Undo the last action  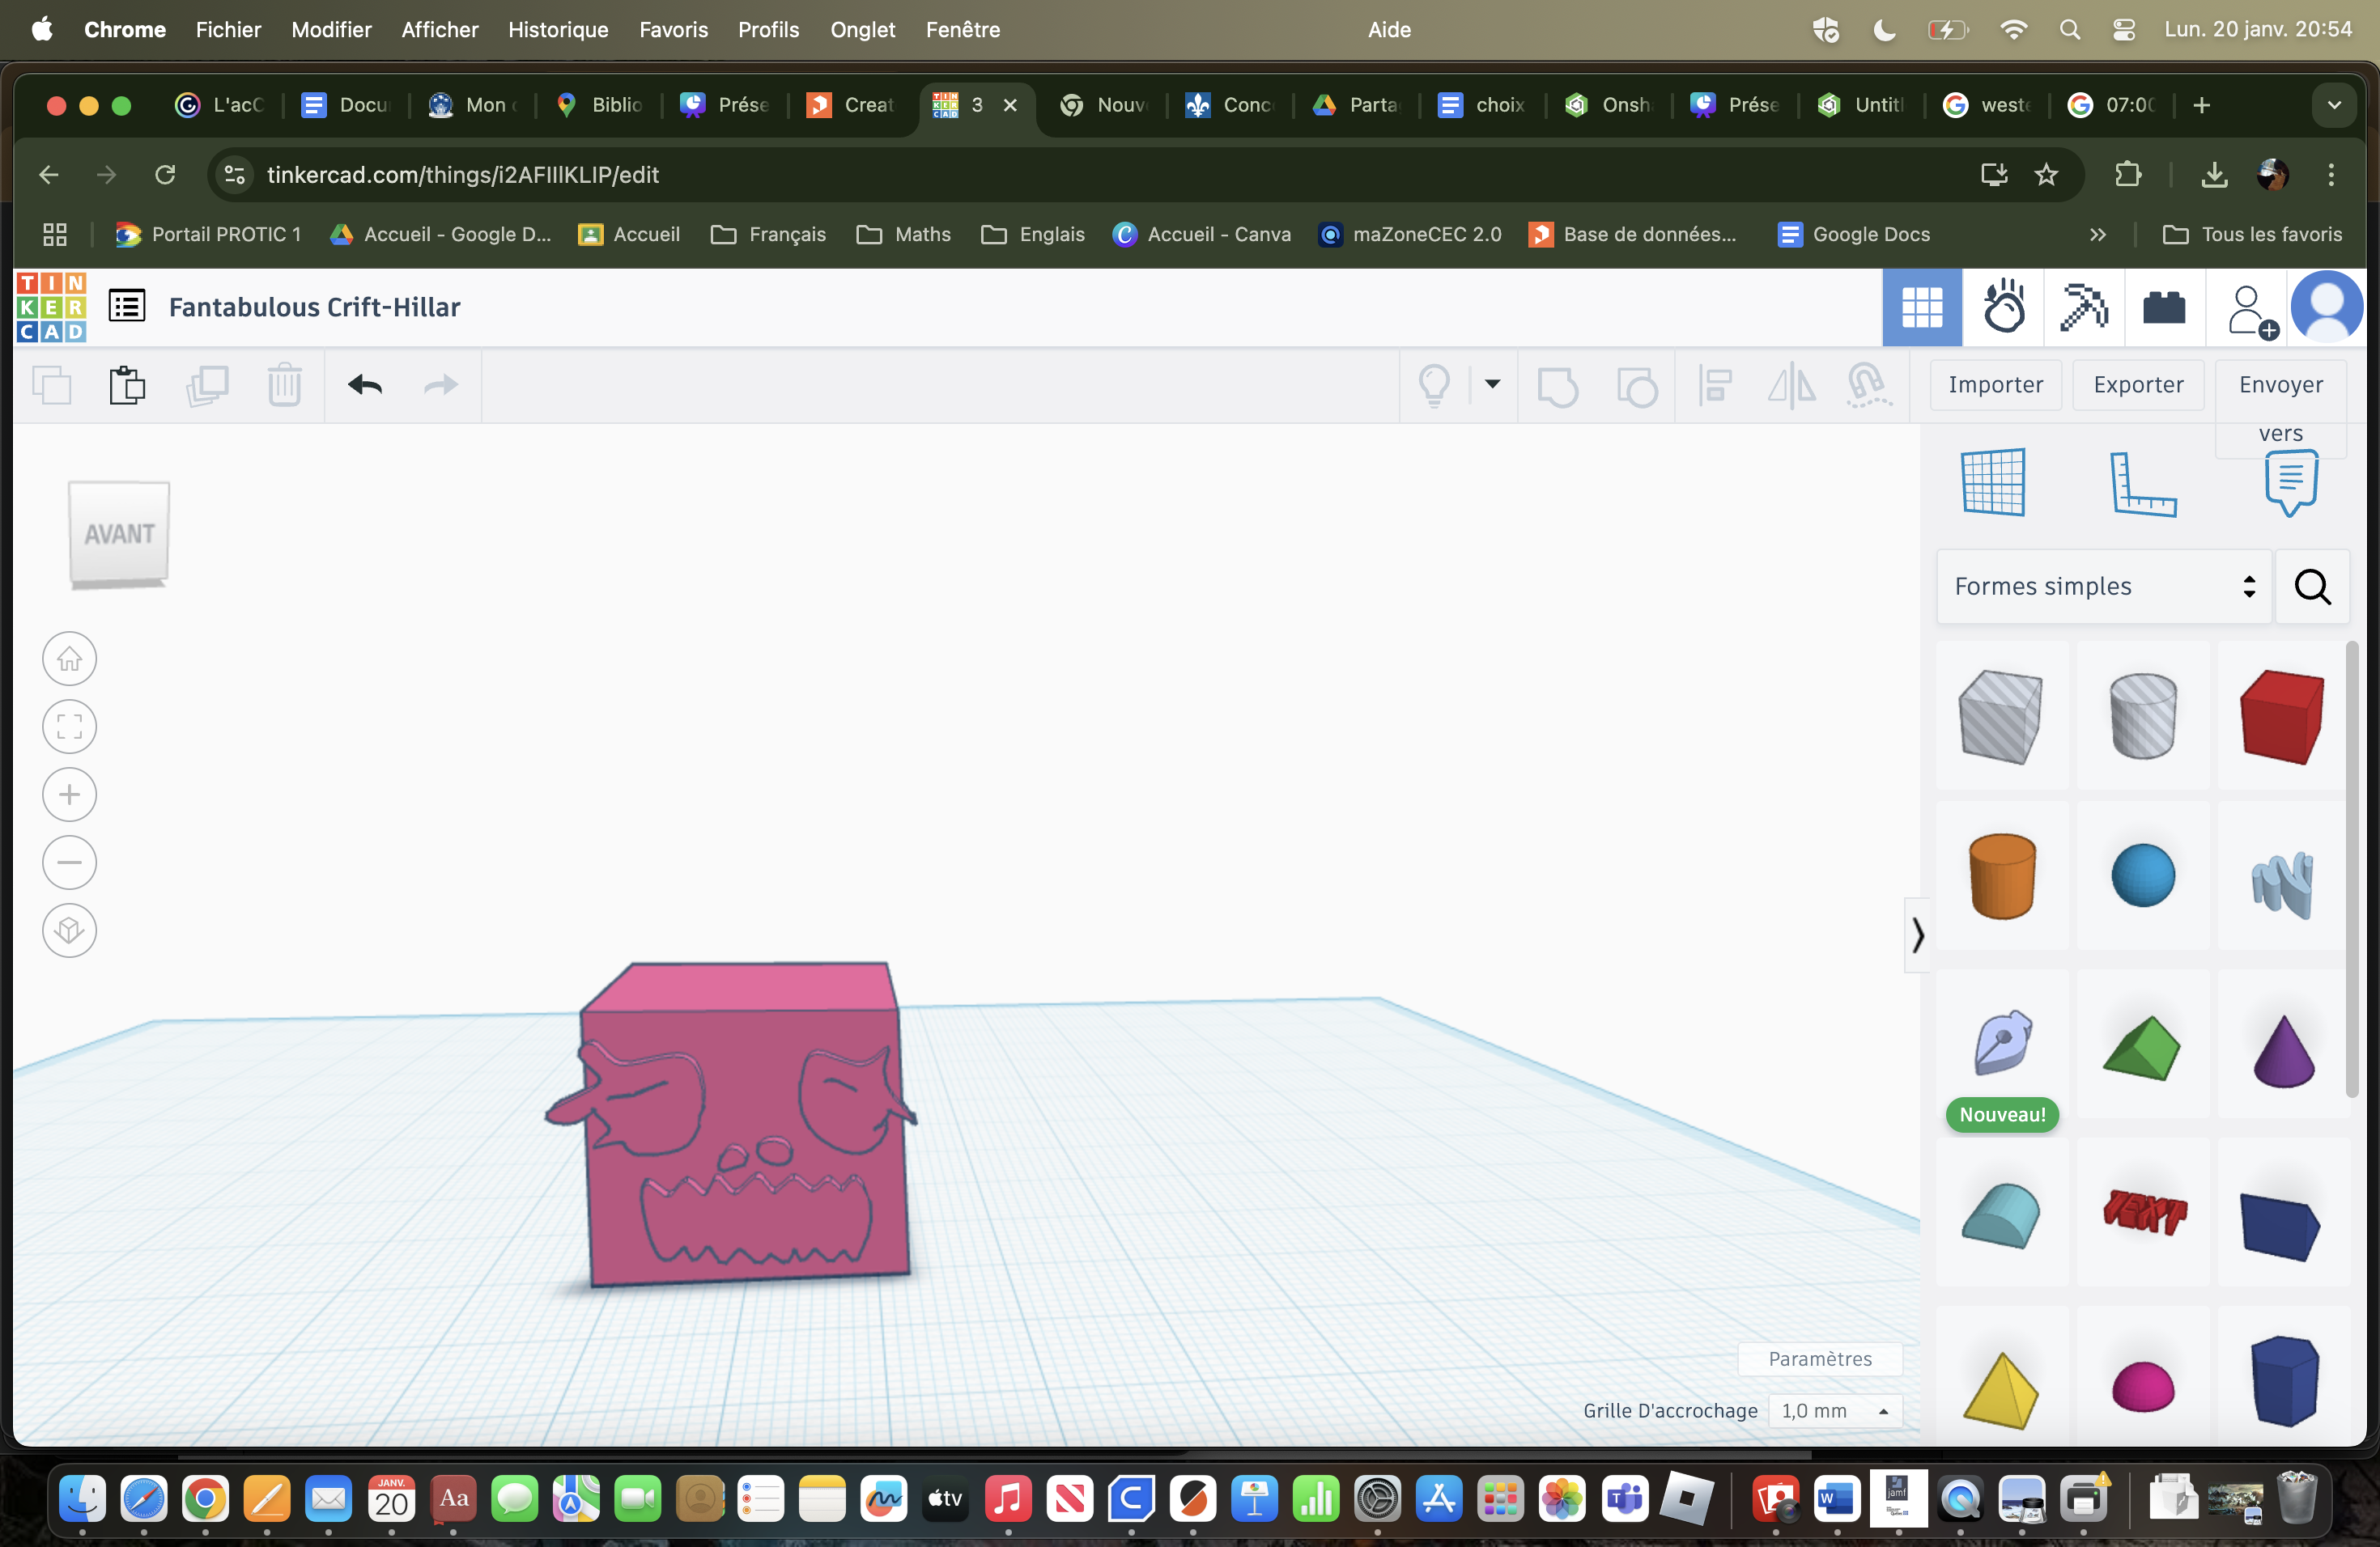(x=365, y=385)
